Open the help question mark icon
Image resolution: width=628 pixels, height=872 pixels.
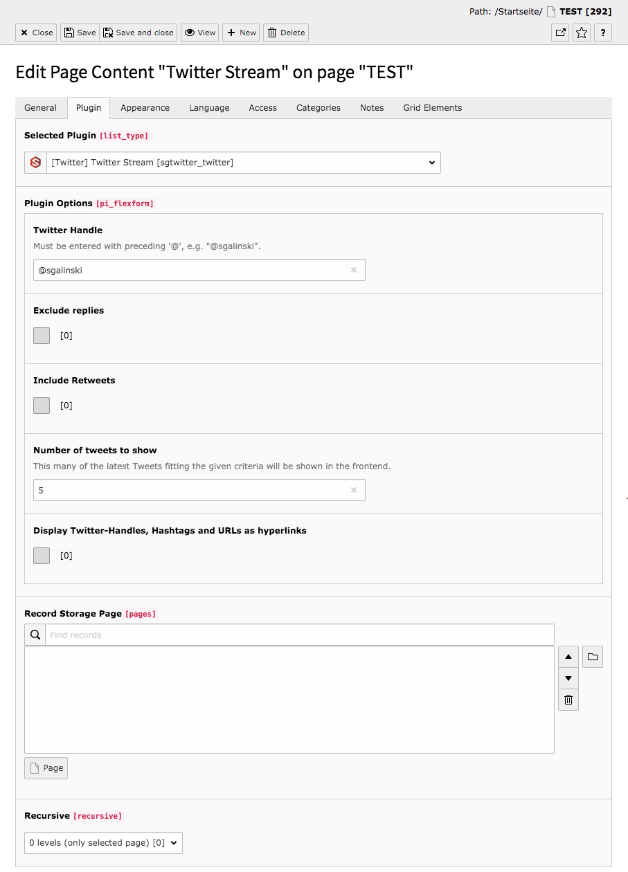pyautogui.click(x=603, y=33)
